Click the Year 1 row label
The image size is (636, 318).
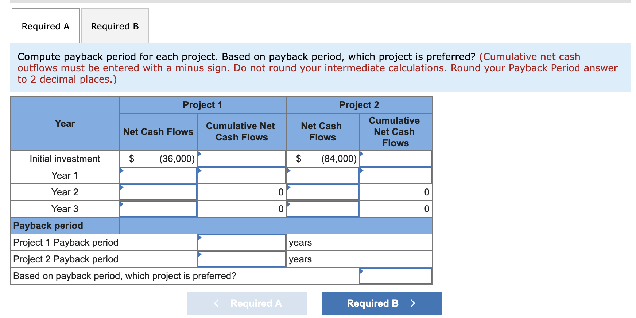[65, 175]
